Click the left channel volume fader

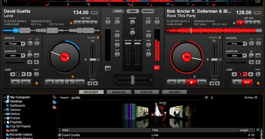pos(128,43)
